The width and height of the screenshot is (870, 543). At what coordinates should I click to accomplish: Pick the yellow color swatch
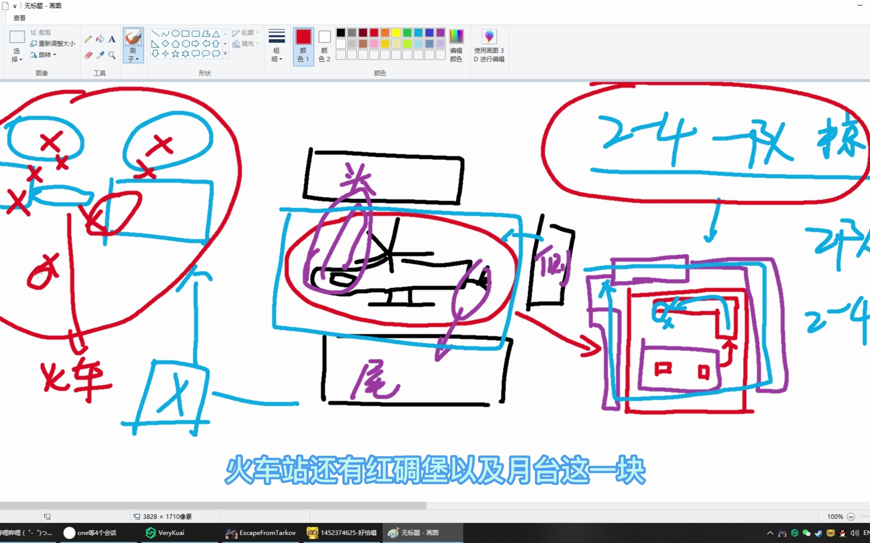[396, 33]
